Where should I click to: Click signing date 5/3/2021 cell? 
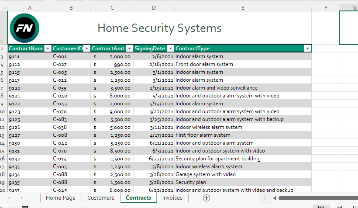(x=154, y=96)
